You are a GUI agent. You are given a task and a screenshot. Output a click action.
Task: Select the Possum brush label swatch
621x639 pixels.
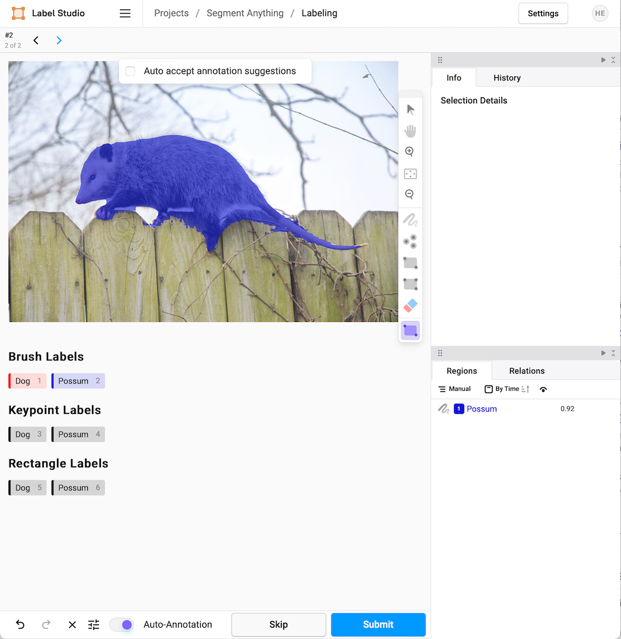(78, 381)
